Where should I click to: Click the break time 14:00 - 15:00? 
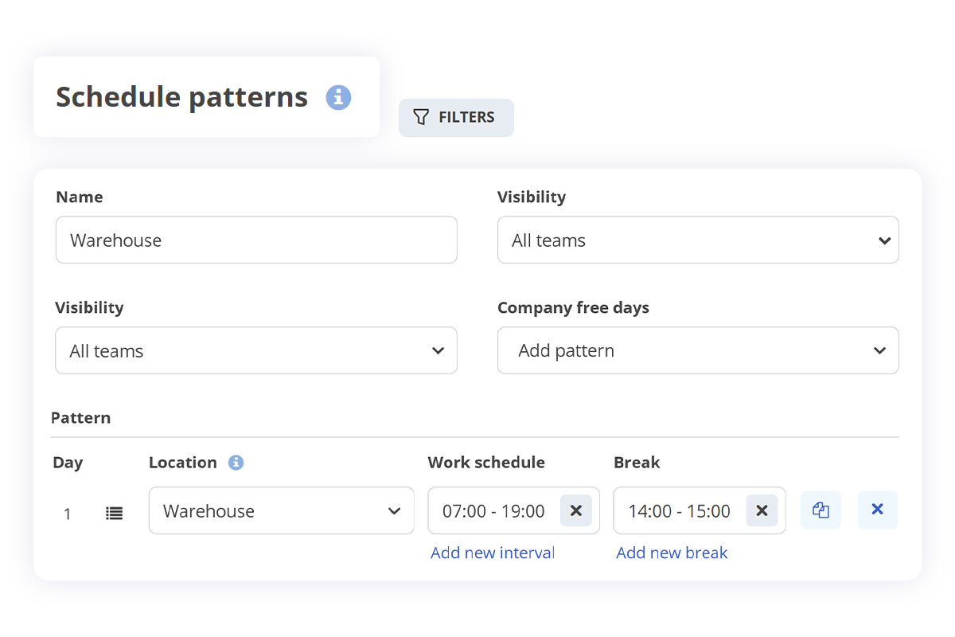679,511
